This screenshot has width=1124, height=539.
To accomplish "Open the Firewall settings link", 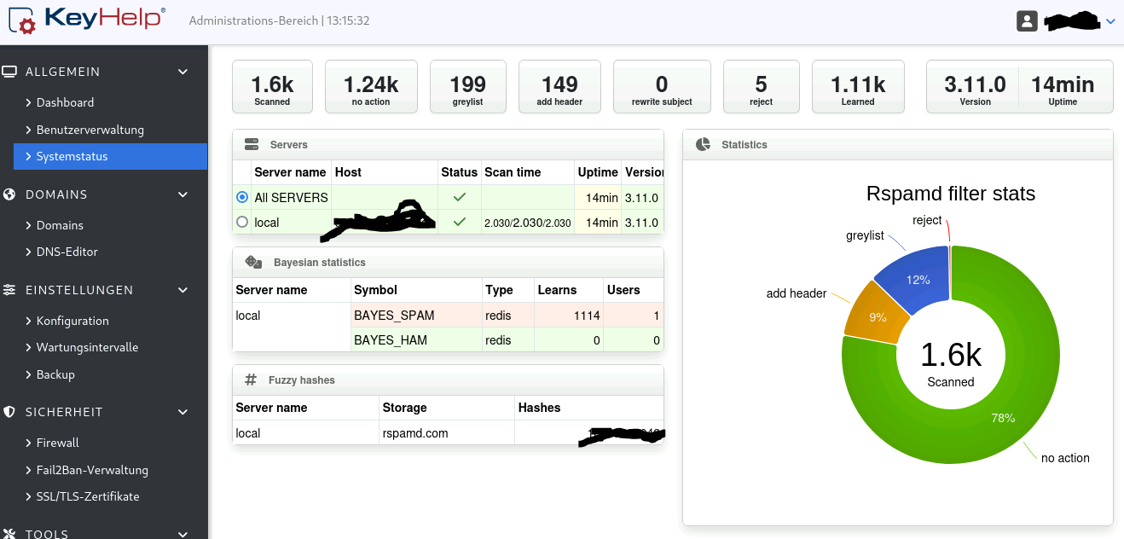I will (57, 443).
